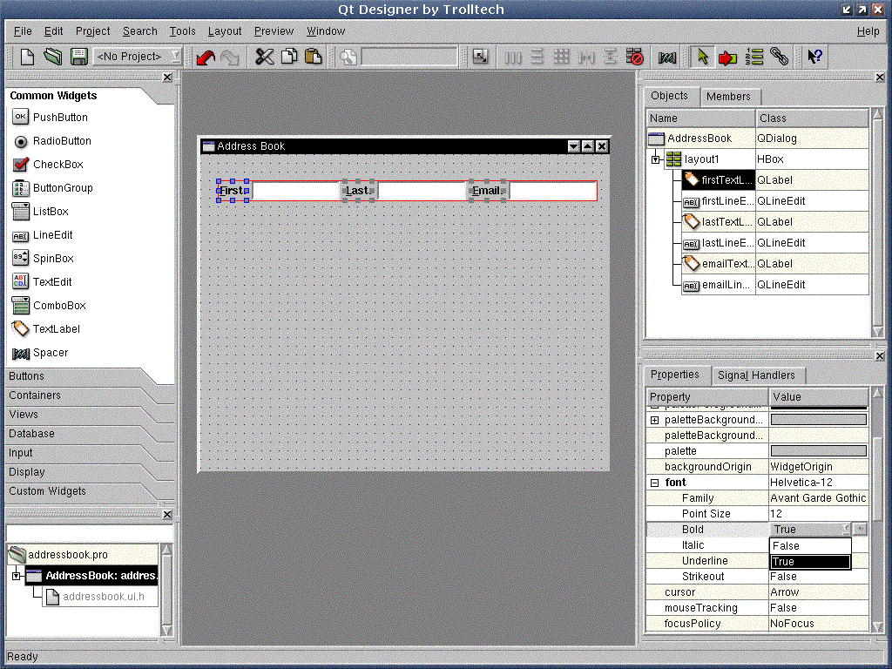Collapse the font property group
Image resolution: width=892 pixels, height=669 pixels.
(654, 483)
